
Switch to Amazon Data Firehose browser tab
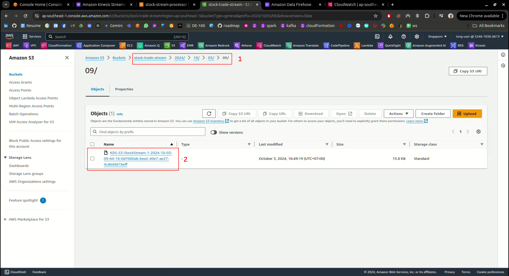(291, 4)
